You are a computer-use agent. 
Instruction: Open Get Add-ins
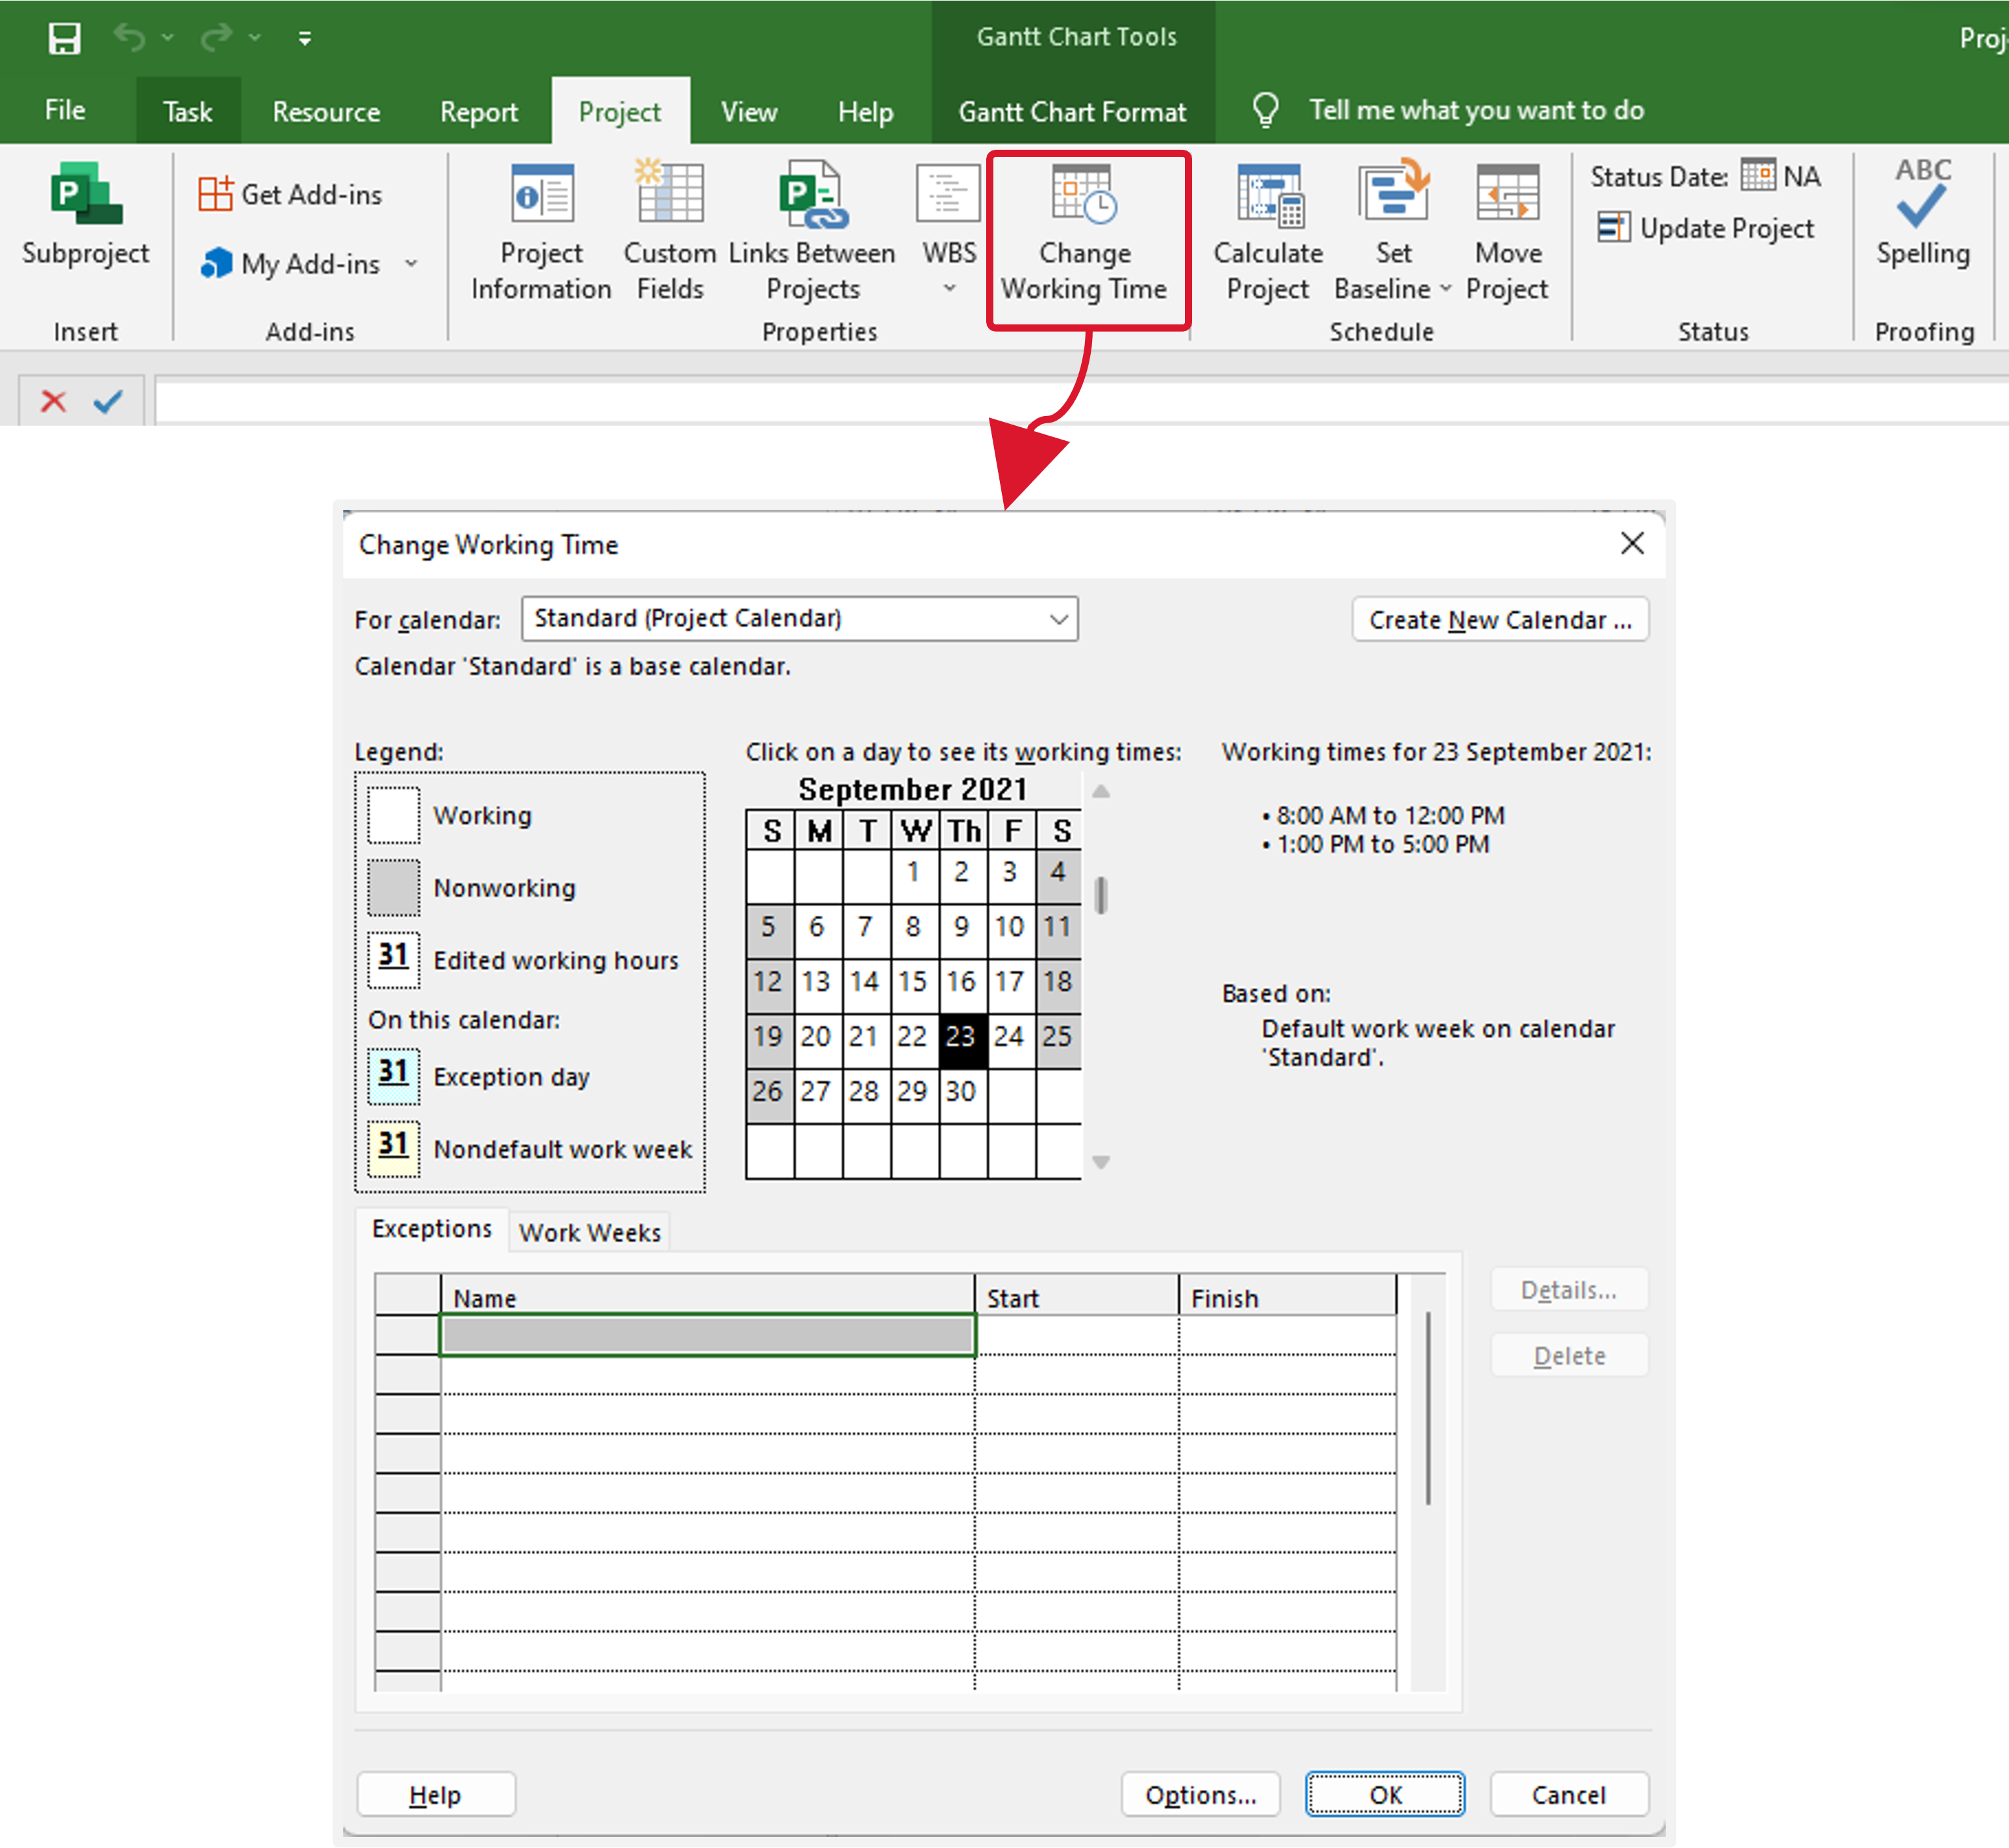coord(291,194)
